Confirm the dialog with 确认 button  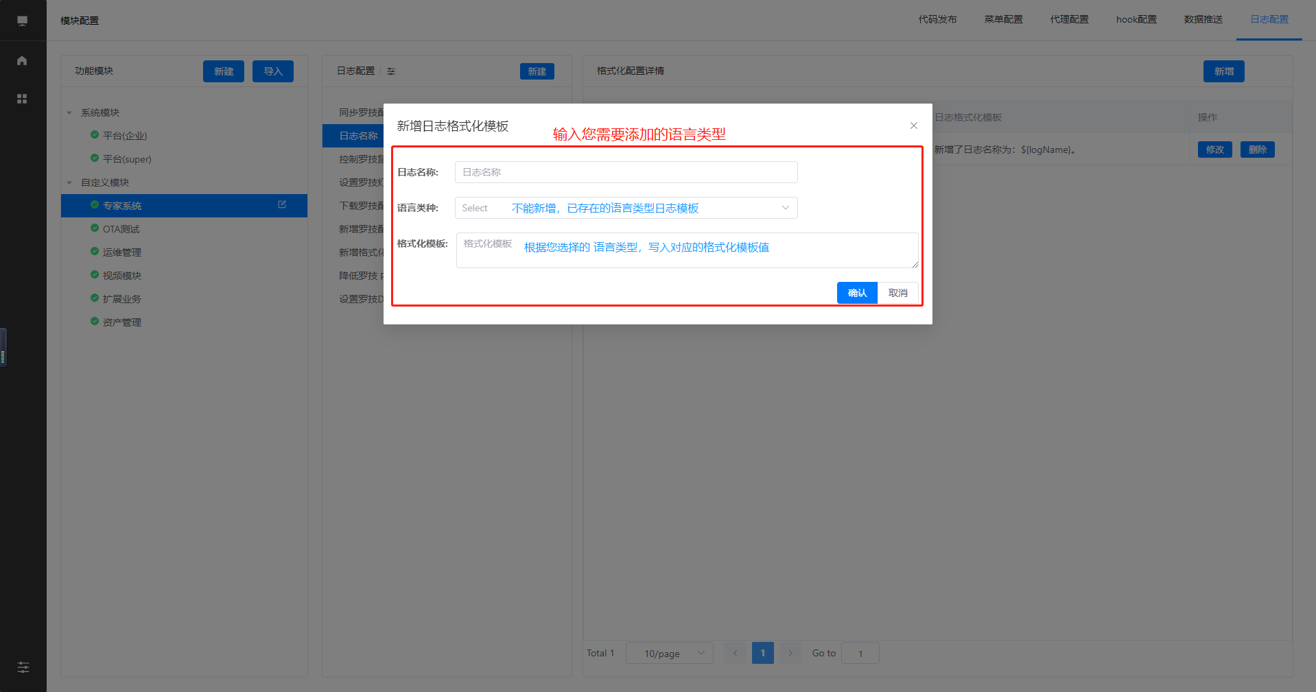857,293
